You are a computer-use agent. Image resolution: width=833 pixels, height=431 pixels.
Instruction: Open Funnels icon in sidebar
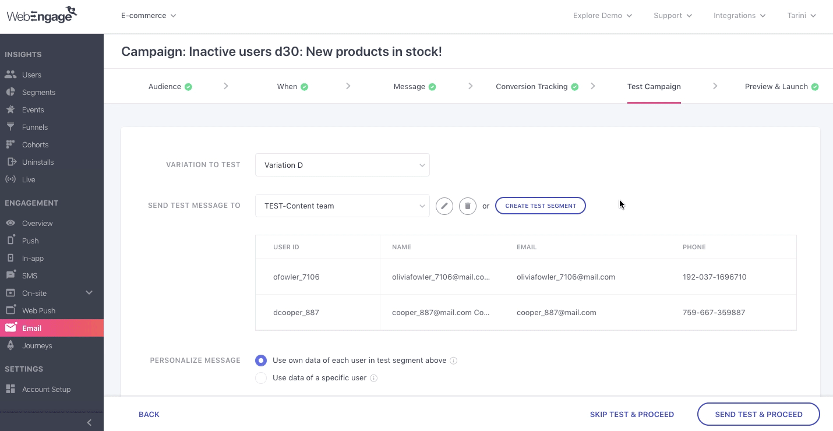10,127
